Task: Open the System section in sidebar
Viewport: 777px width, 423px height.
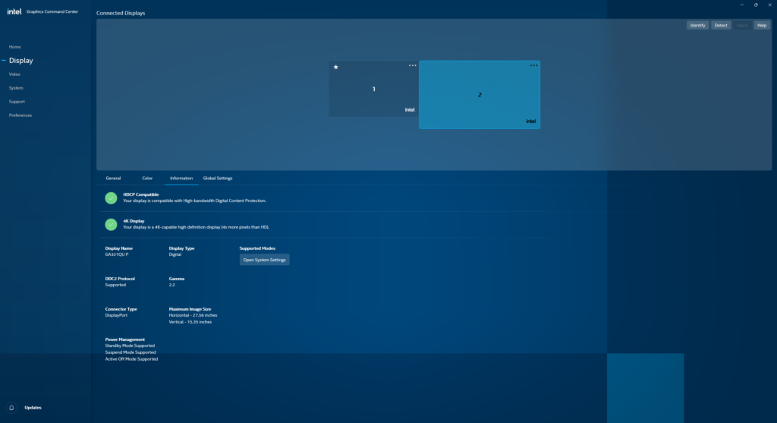Action: pos(16,88)
